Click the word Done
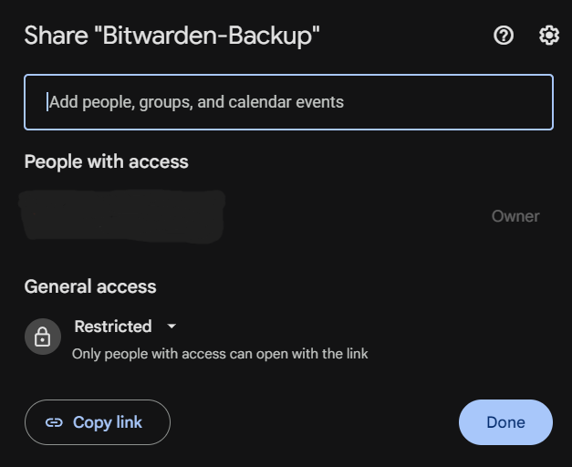The image size is (572, 467). [505, 422]
